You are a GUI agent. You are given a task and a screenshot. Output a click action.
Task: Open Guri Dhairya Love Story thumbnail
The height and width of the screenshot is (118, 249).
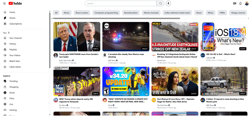[x=175, y=81]
